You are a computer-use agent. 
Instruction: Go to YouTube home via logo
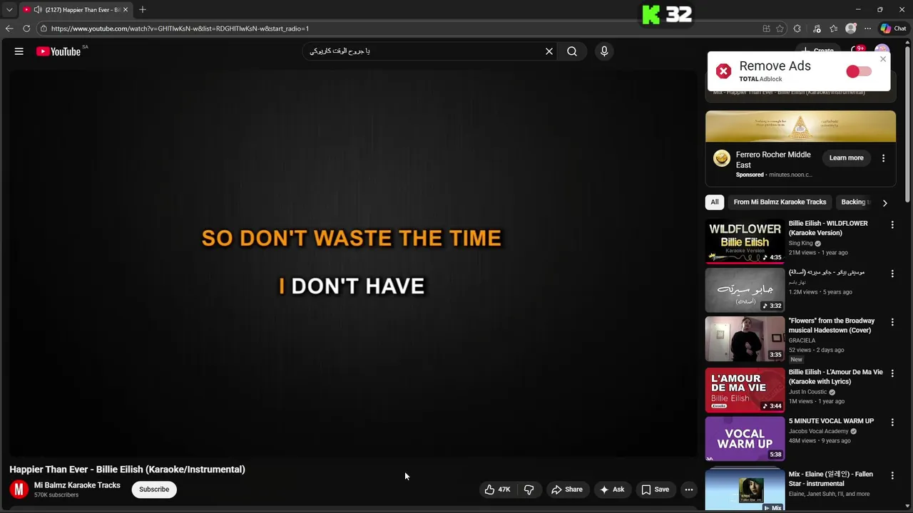click(x=58, y=51)
